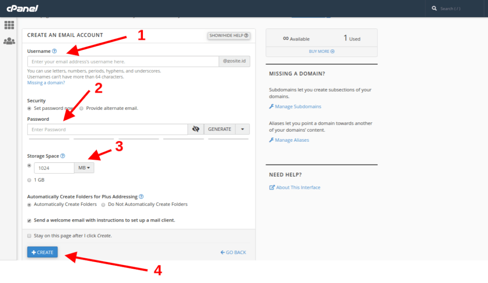The width and height of the screenshot is (488, 283).
Task: Uncheck Send a welcome email checkbox
Action: click(x=29, y=221)
